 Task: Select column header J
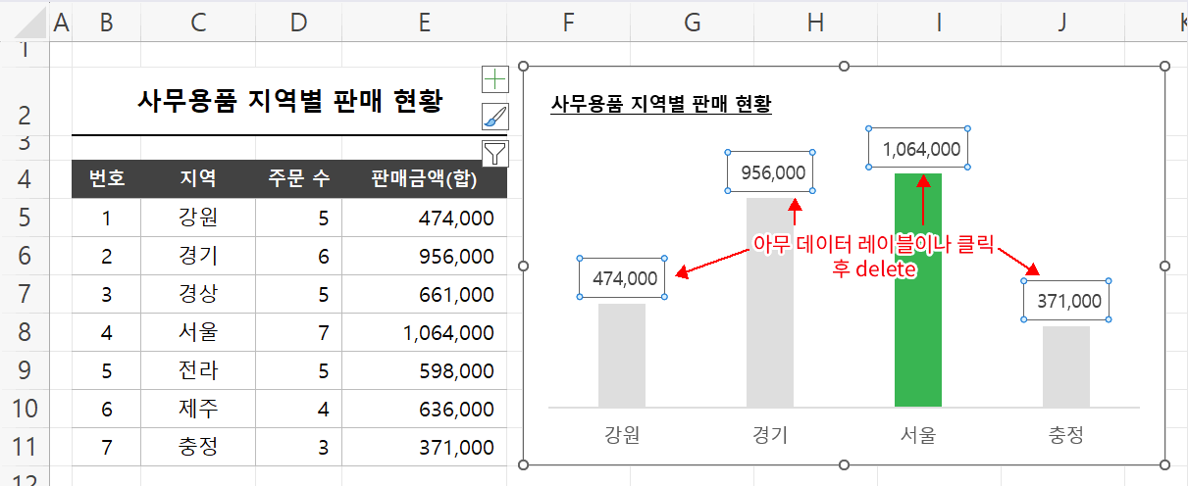pos(1063,22)
